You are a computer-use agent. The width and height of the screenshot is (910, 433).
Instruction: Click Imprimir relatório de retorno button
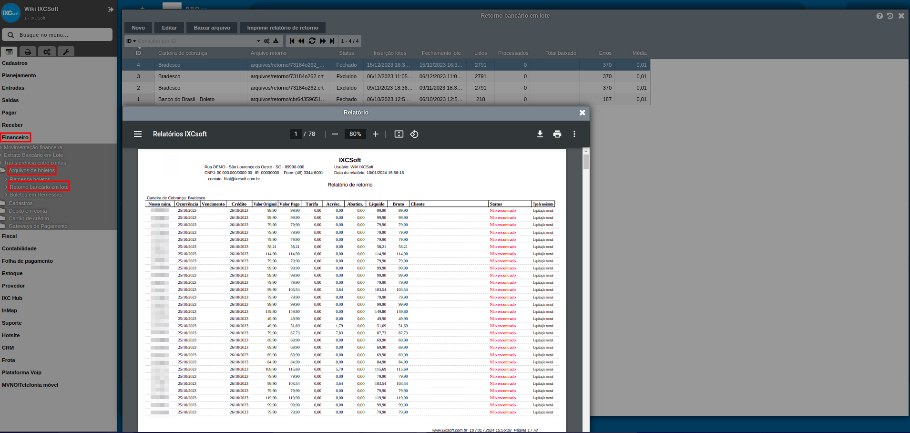(282, 28)
